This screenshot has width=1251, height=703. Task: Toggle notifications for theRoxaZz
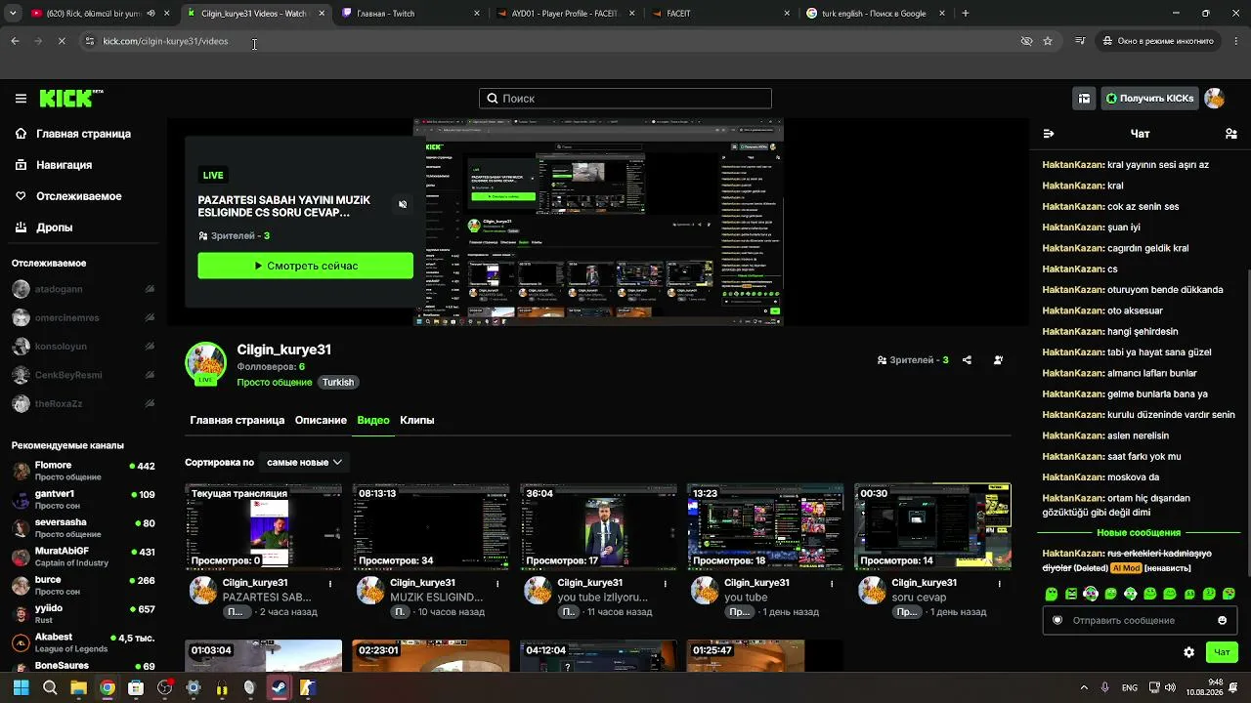150,404
